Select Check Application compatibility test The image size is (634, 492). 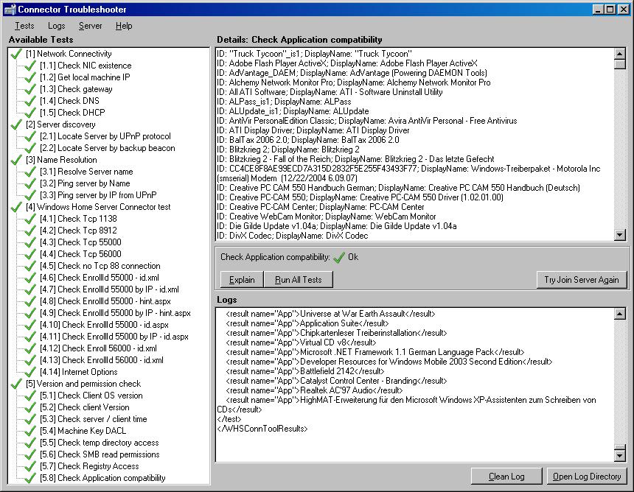(x=102, y=478)
